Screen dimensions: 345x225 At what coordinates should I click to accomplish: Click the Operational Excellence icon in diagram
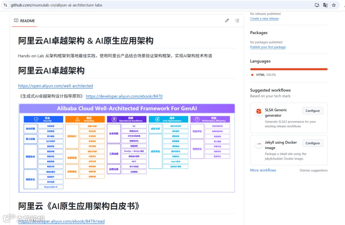(114, 119)
